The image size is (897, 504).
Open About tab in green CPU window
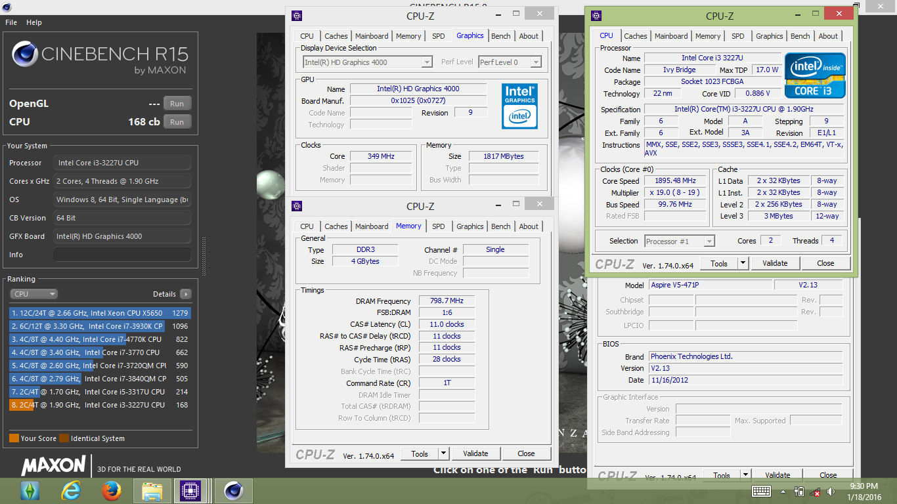[x=828, y=36]
